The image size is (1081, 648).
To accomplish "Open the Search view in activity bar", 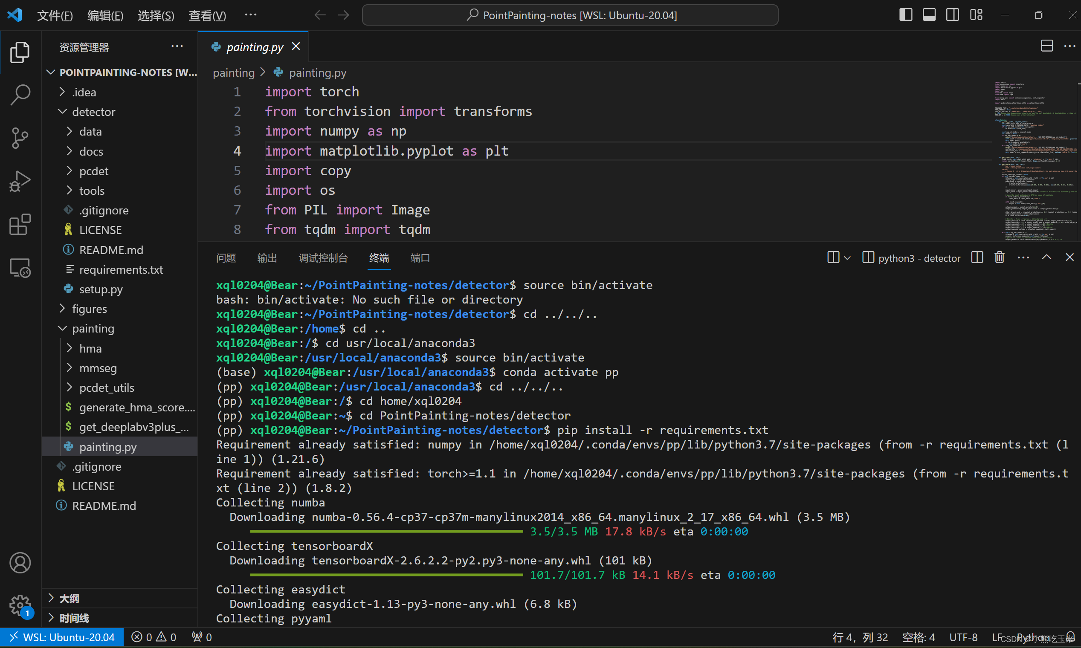I will (20, 95).
